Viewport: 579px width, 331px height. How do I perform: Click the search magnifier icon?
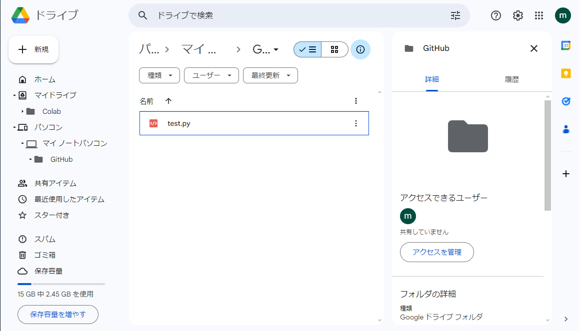pos(142,15)
